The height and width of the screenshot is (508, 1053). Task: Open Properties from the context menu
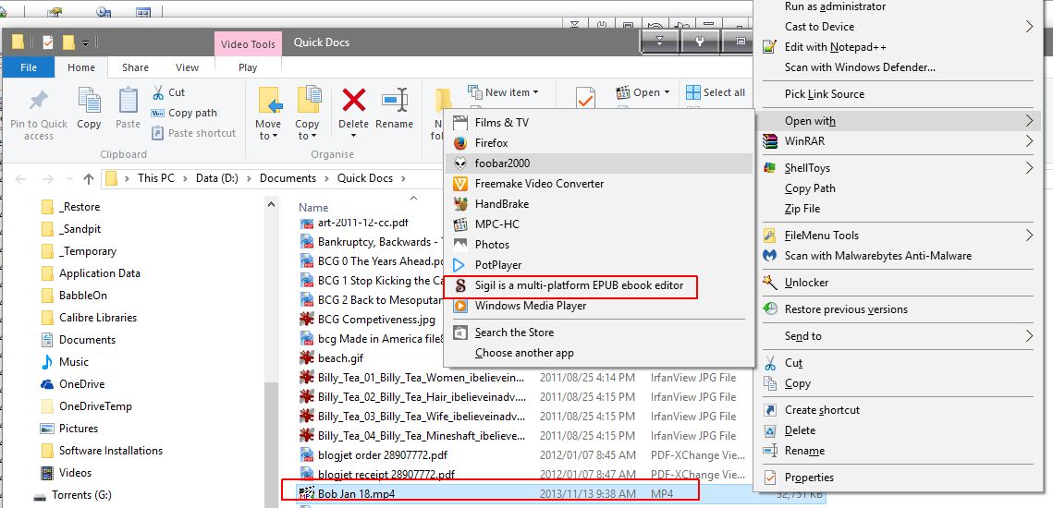809,478
